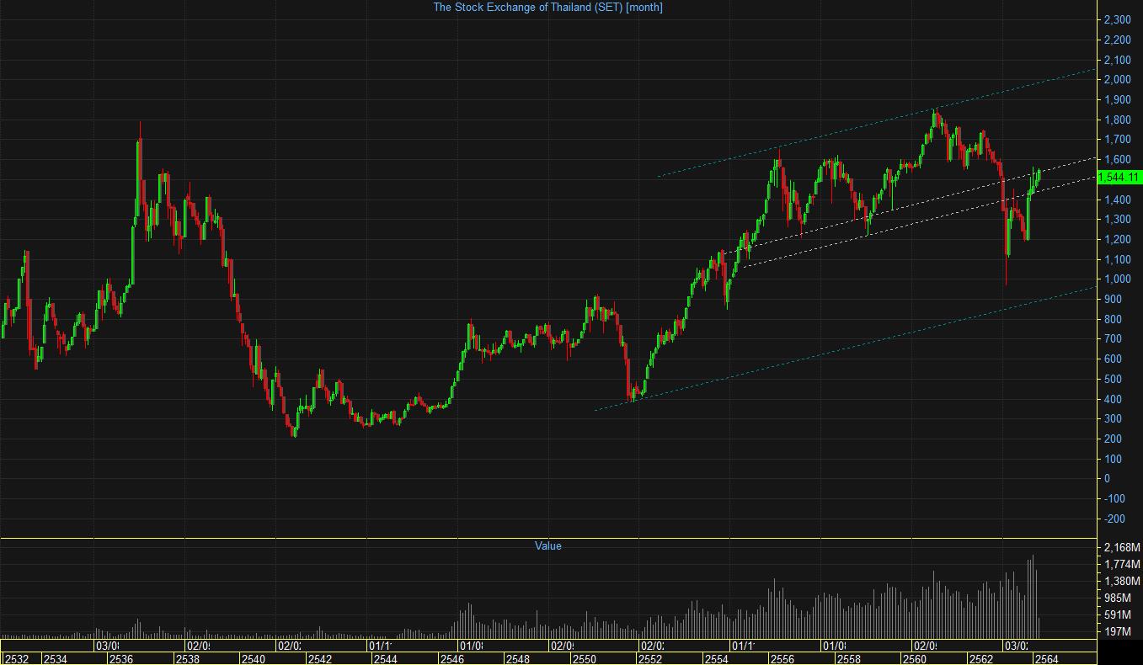This screenshot has height=665, width=1143.
Task: Click the 1,400 price axis label
Action: tap(1117, 199)
